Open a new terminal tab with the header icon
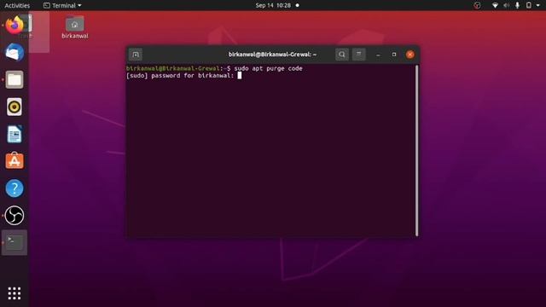This screenshot has height=307, width=546. (x=136, y=55)
